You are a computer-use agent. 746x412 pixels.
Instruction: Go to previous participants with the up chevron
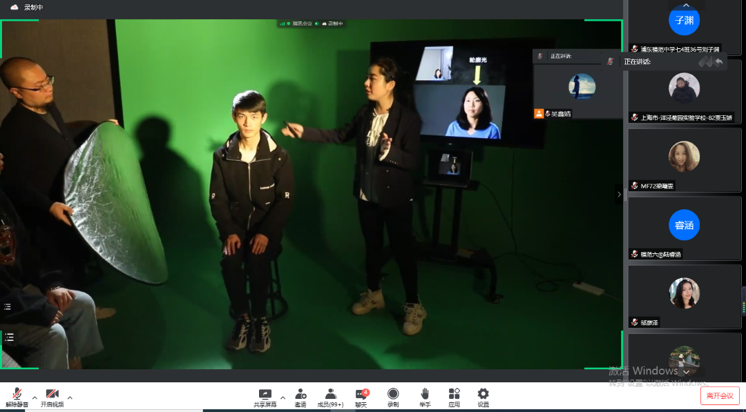[x=686, y=6]
